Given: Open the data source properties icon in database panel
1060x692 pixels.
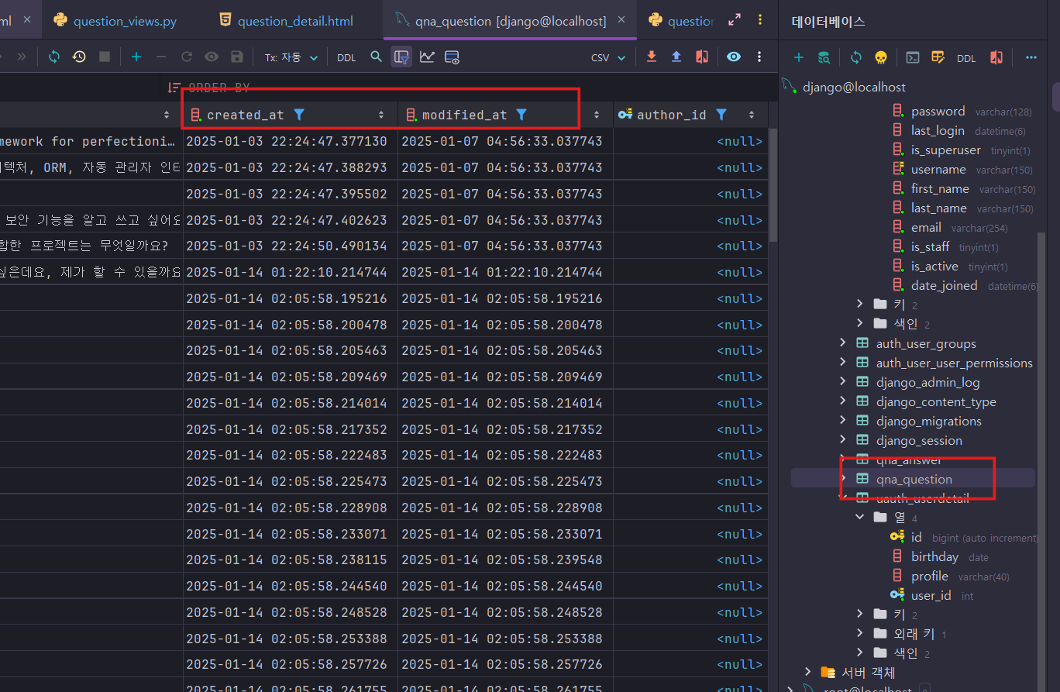Looking at the screenshot, I should click(824, 57).
